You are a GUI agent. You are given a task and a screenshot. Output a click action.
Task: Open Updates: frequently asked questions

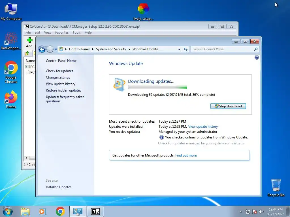(x=65, y=99)
